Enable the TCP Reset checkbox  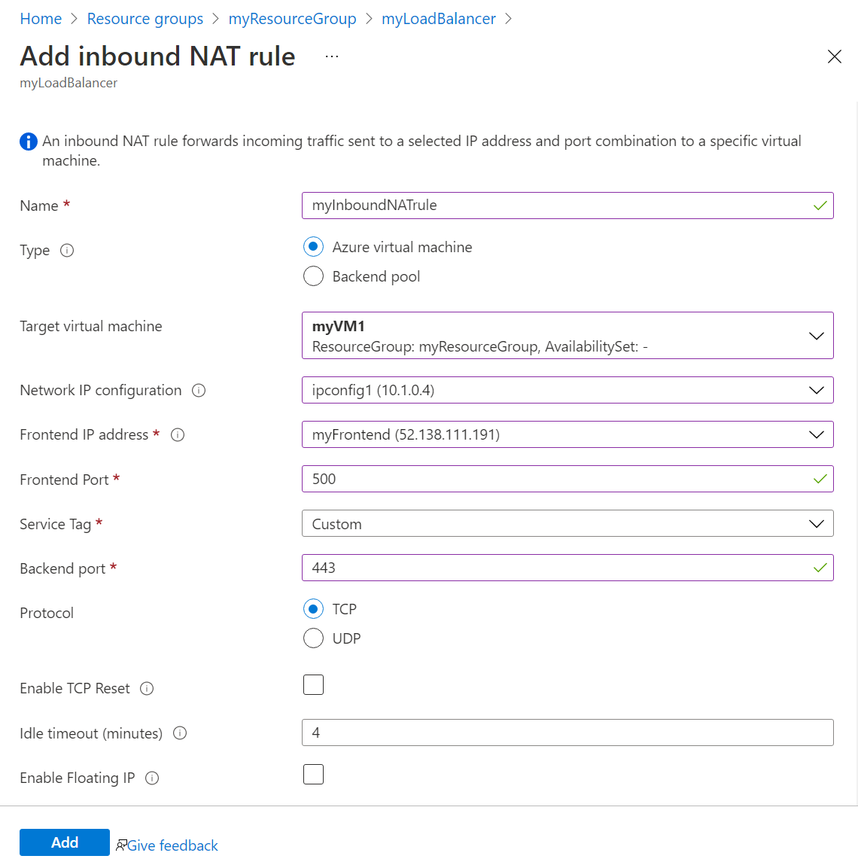314,685
